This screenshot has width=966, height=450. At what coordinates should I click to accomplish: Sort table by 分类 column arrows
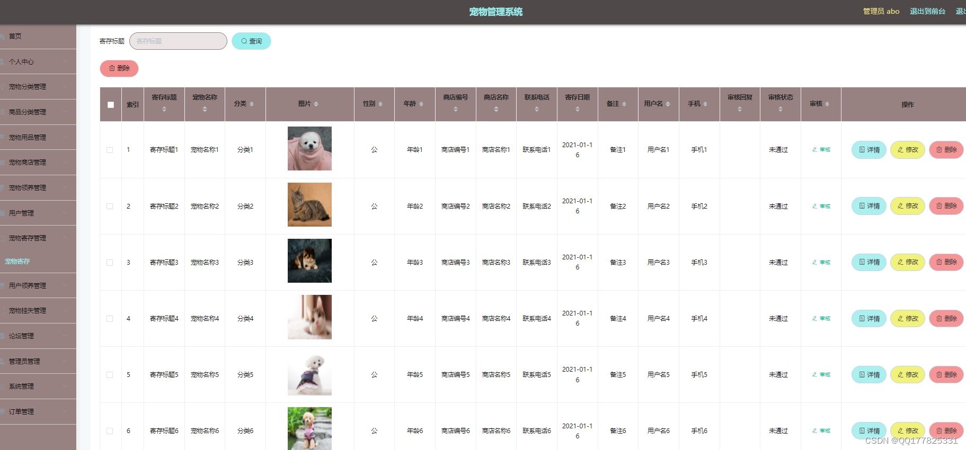pos(252,104)
